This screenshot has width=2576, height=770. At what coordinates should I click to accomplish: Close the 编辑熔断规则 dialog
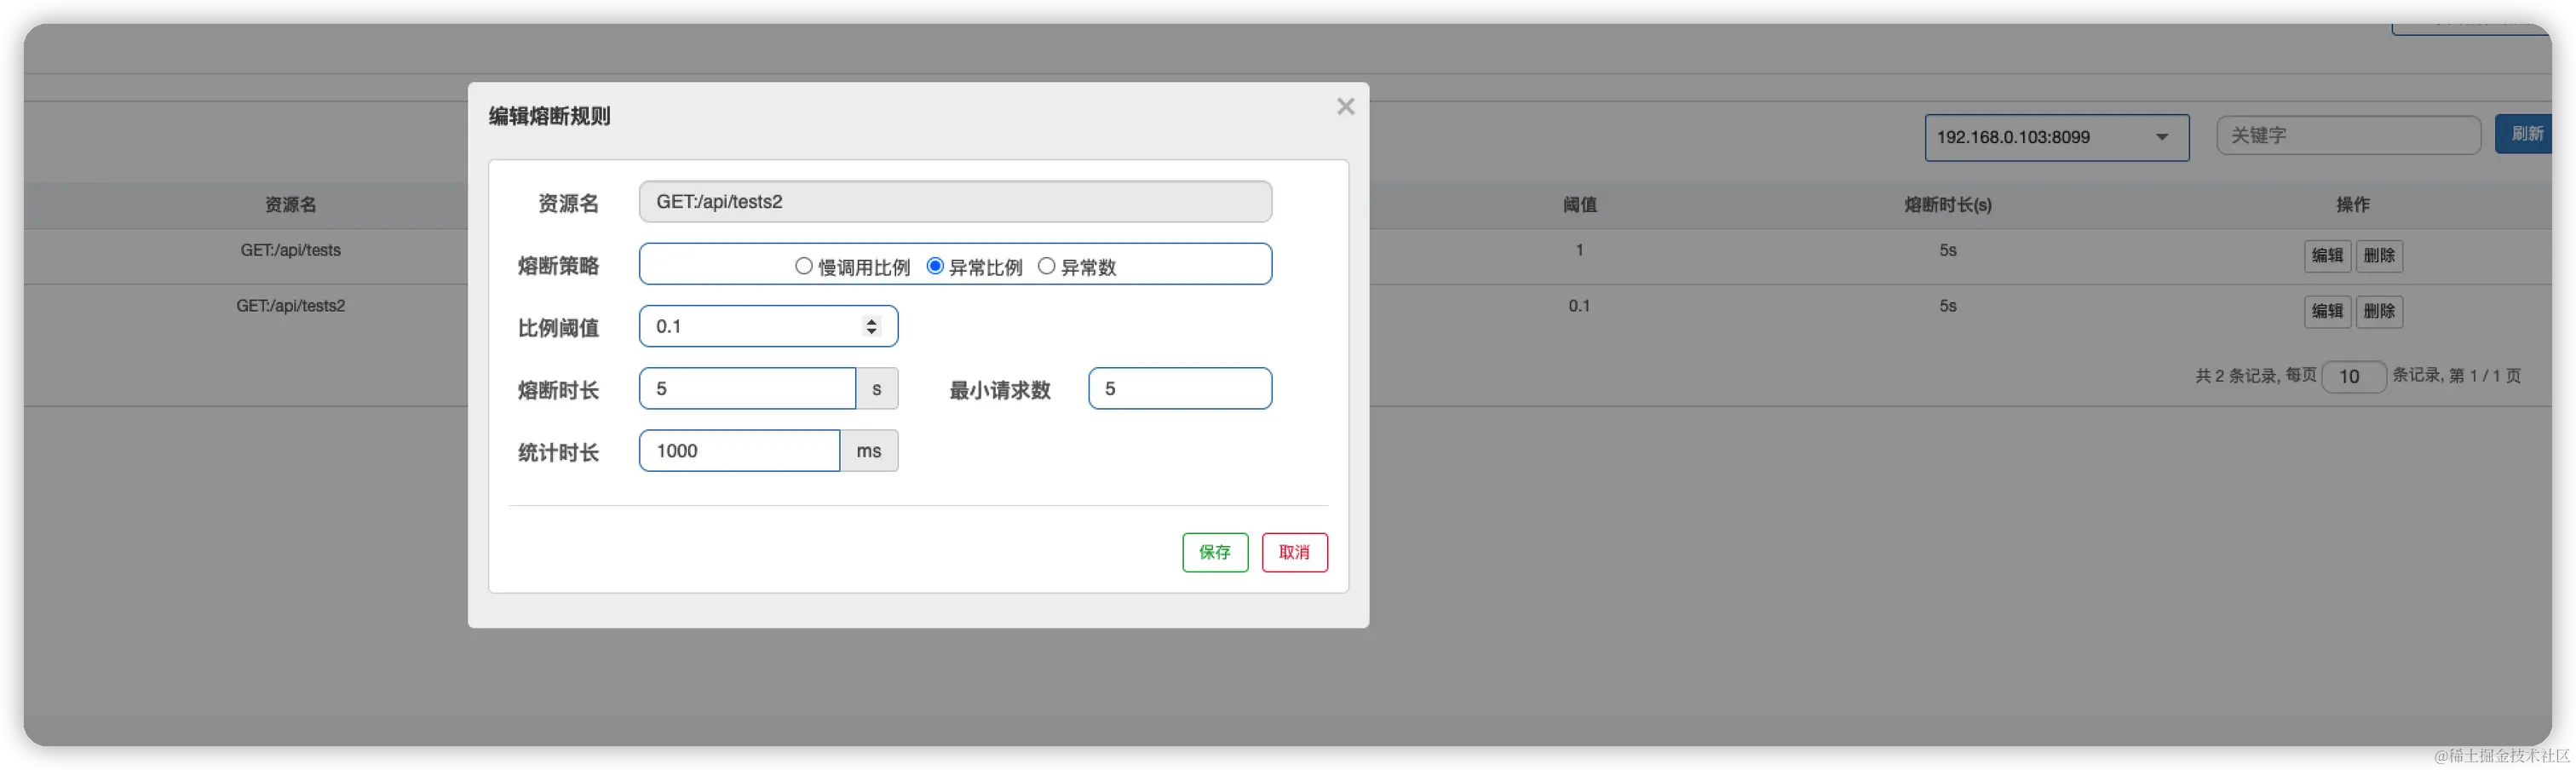click(1345, 107)
